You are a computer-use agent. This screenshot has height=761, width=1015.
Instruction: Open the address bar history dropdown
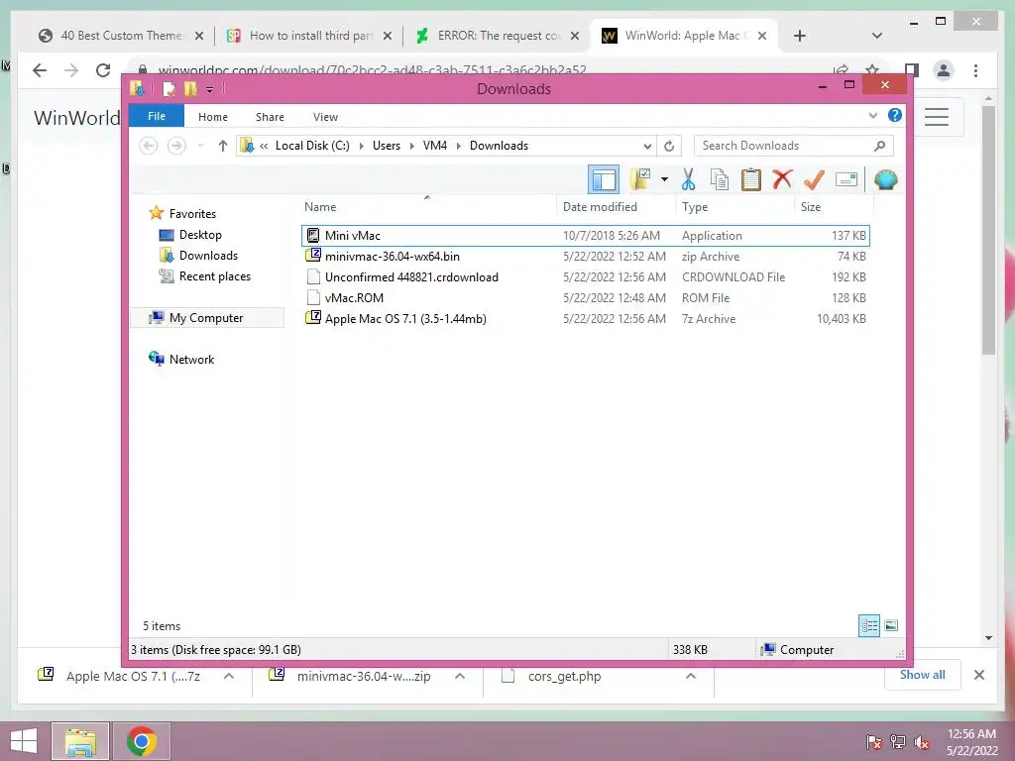[647, 146]
